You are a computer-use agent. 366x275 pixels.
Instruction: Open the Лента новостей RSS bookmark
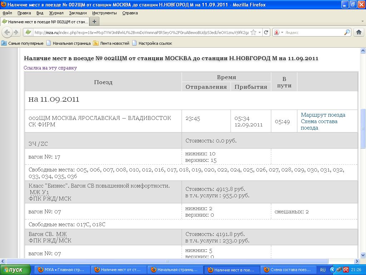[x=111, y=43]
